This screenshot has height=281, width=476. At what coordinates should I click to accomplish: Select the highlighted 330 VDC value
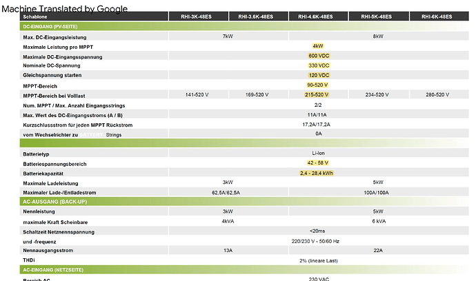[x=319, y=65]
